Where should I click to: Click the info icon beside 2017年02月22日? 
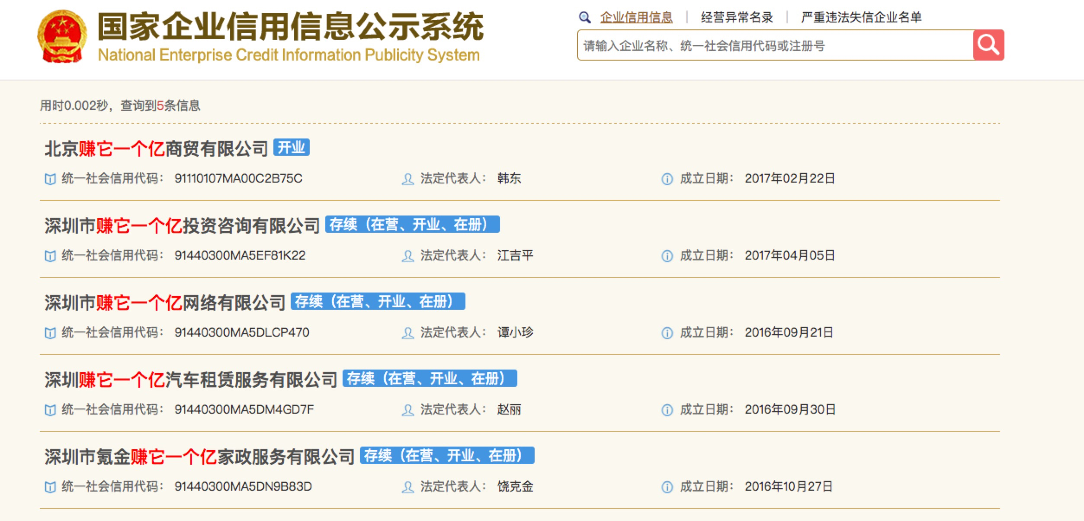pos(667,179)
